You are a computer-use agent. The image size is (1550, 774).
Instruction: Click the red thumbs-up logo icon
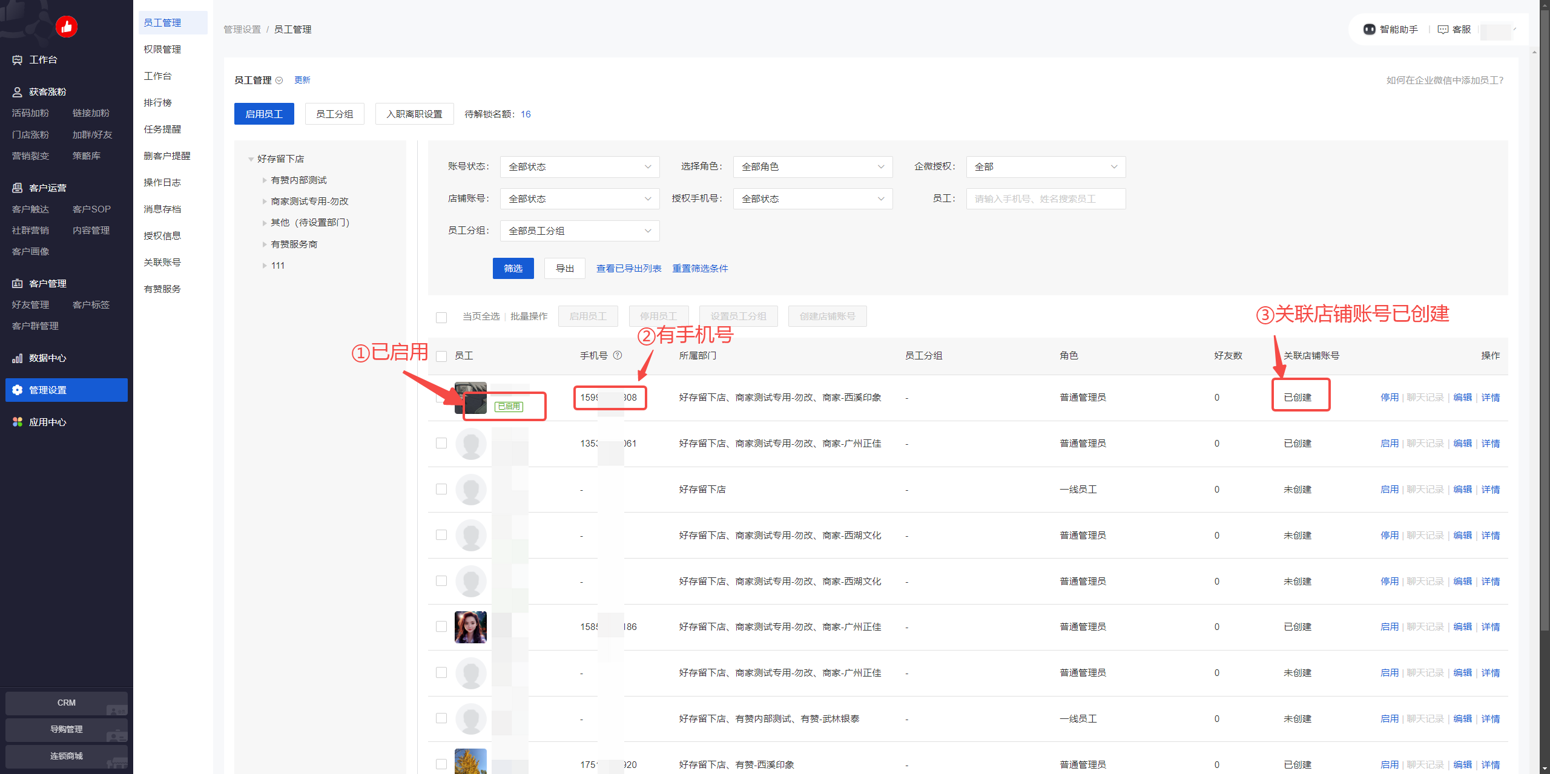tap(67, 27)
